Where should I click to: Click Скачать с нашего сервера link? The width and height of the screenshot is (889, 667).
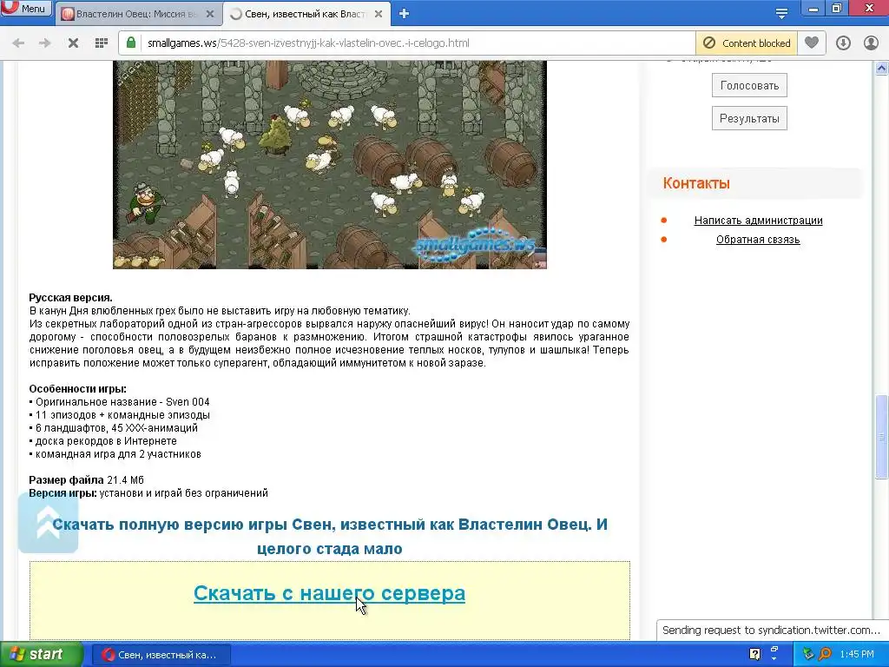(x=329, y=593)
